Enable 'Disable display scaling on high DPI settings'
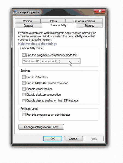Image resolution: width=123 pixels, height=163 pixels. point(24,101)
